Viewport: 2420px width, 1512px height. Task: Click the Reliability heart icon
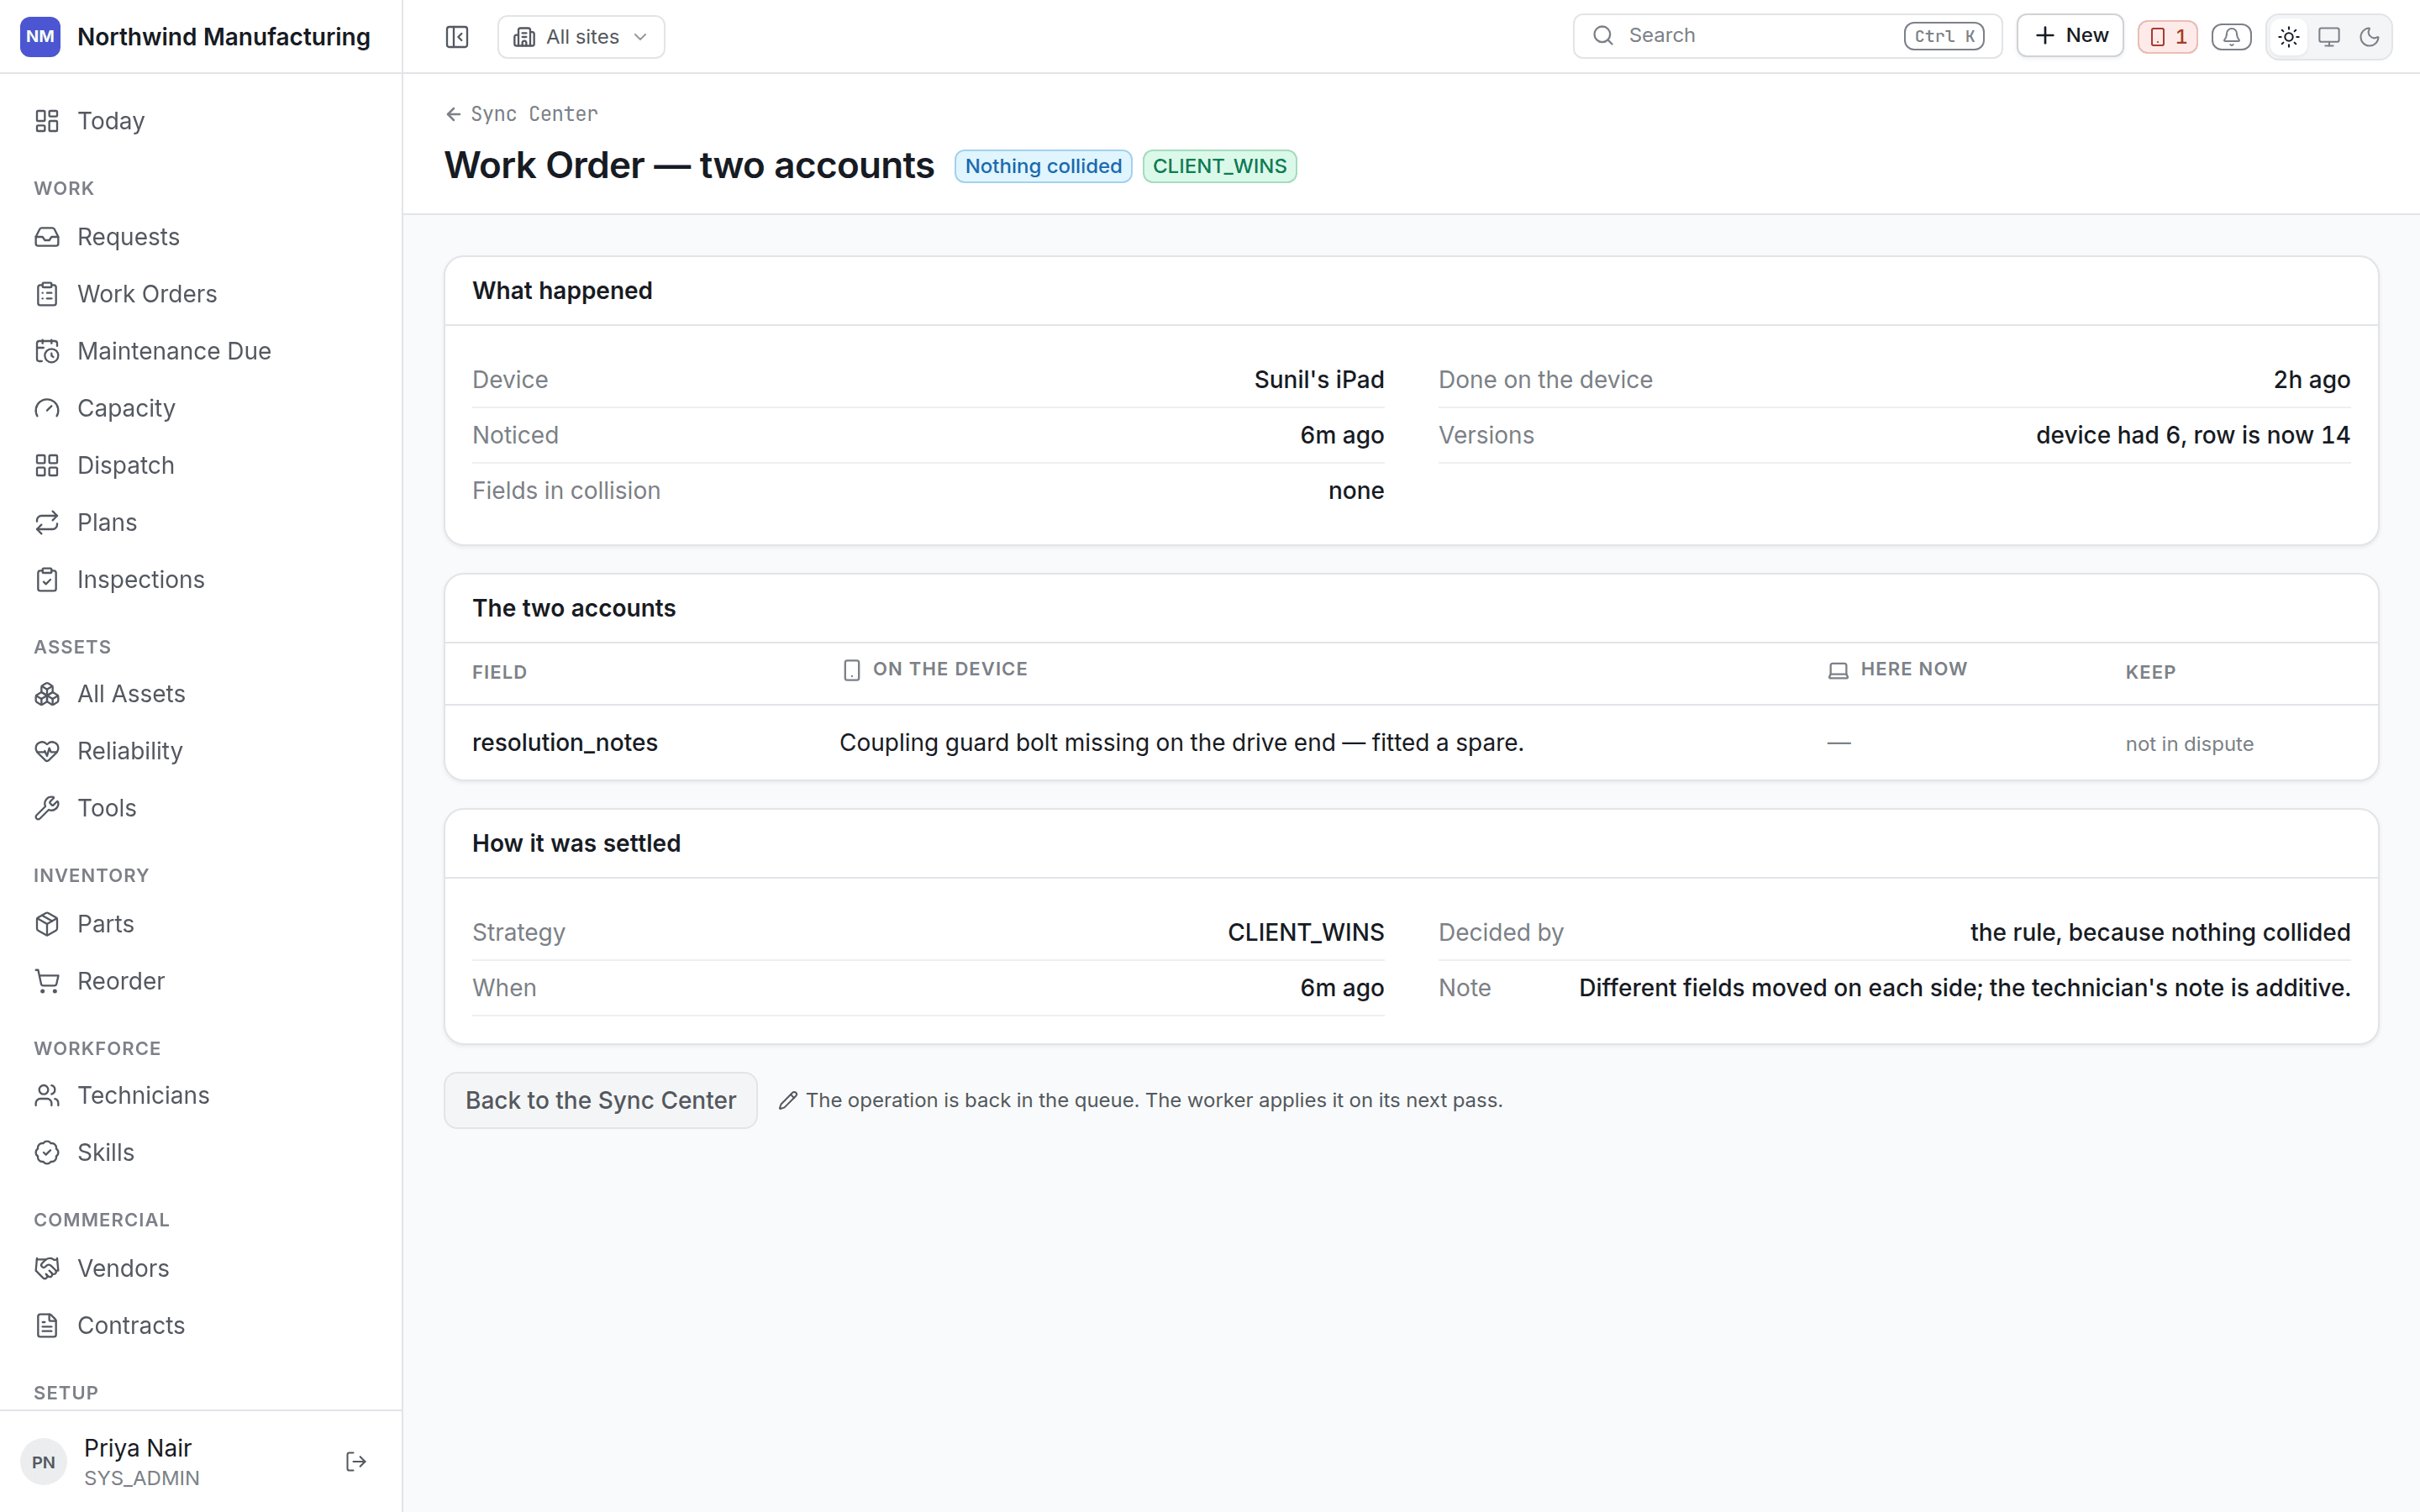click(x=47, y=751)
